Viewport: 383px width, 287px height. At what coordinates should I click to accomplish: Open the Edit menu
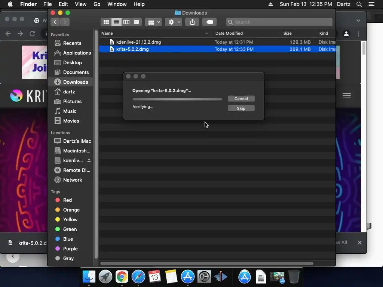point(63,4)
